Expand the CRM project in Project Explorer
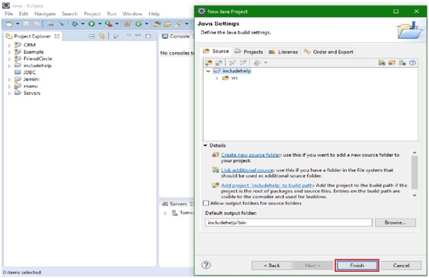The height and width of the screenshot is (278, 429). click(9, 45)
